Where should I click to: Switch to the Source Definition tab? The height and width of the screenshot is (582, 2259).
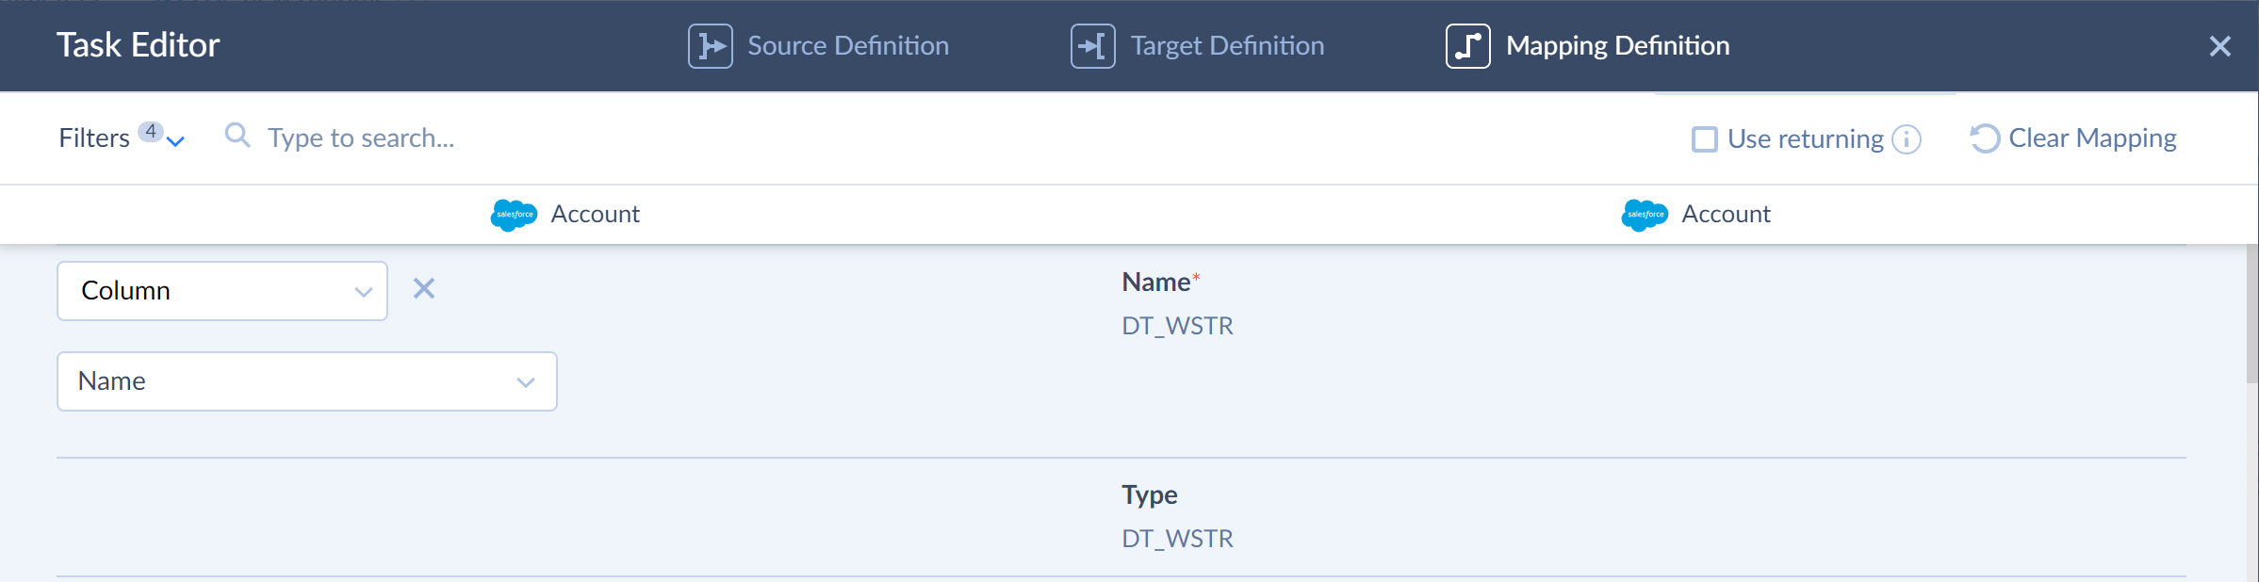[x=847, y=46]
